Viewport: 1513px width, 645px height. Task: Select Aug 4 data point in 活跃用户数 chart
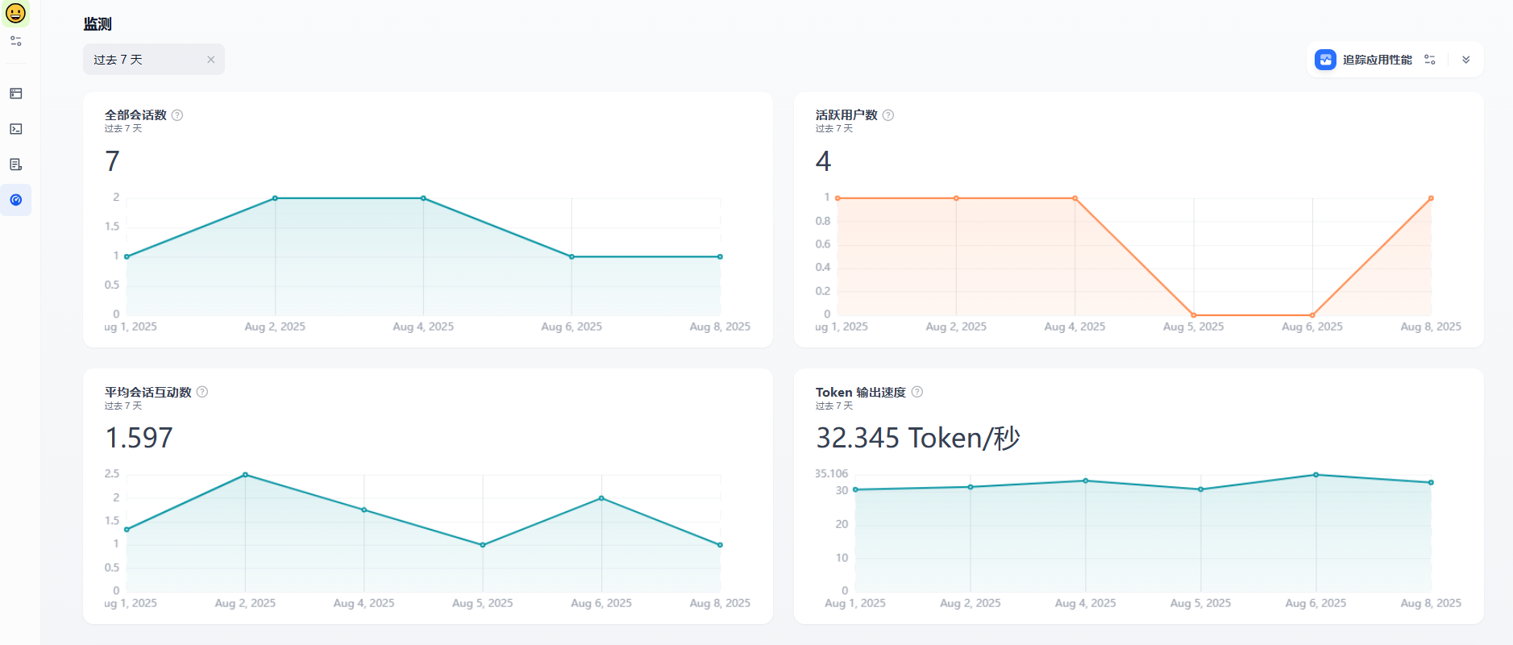[1074, 198]
